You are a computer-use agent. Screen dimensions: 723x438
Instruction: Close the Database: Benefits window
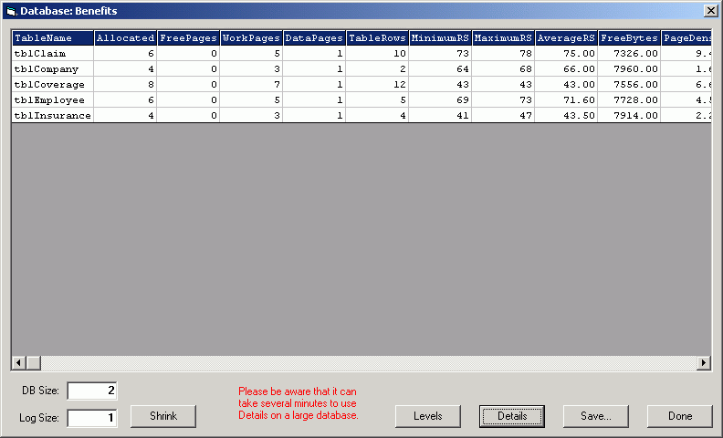point(710,10)
